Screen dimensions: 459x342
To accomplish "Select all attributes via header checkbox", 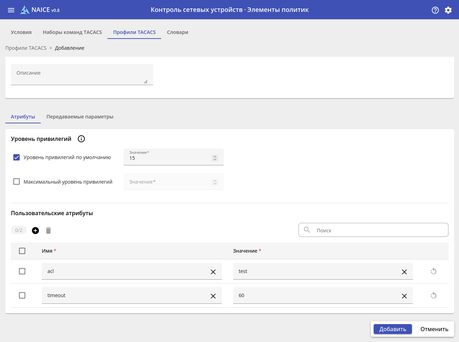I will 22,251.
